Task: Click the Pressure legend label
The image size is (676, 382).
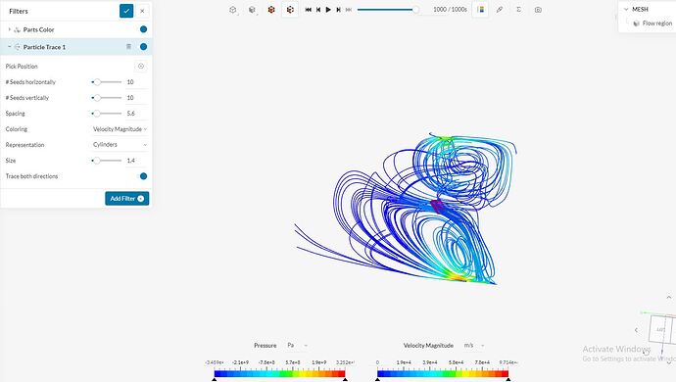Action: click(266, 346)
